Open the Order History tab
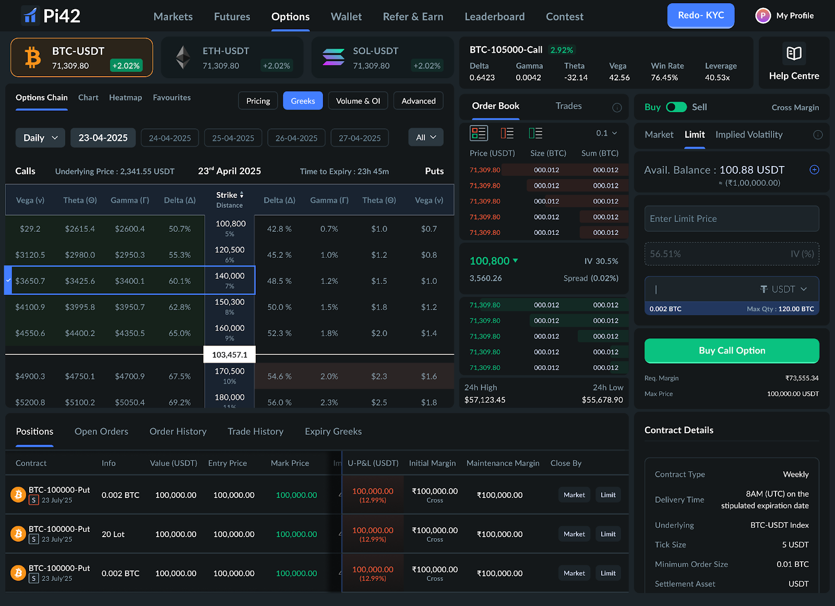 click(x=178, y=432)
